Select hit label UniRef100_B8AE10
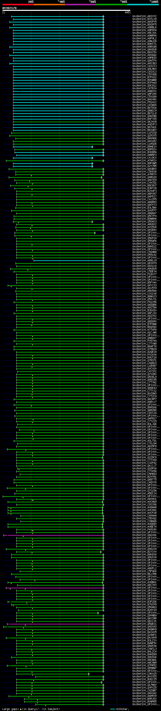This screenshot has height=711, width=161. [144, 147]
